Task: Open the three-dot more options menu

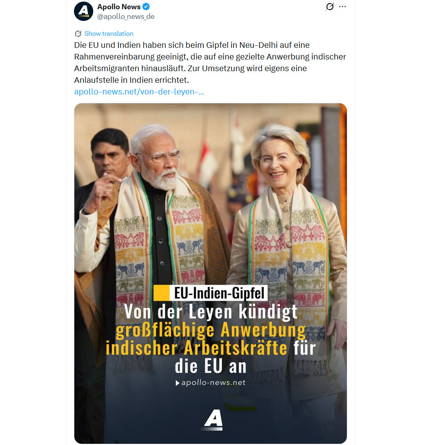Action: point(342,6)
